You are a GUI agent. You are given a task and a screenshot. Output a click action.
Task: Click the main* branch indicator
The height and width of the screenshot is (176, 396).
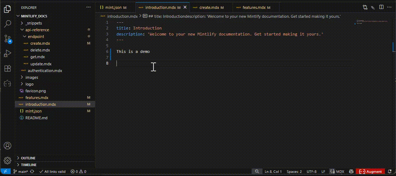(x=21, y=171)
